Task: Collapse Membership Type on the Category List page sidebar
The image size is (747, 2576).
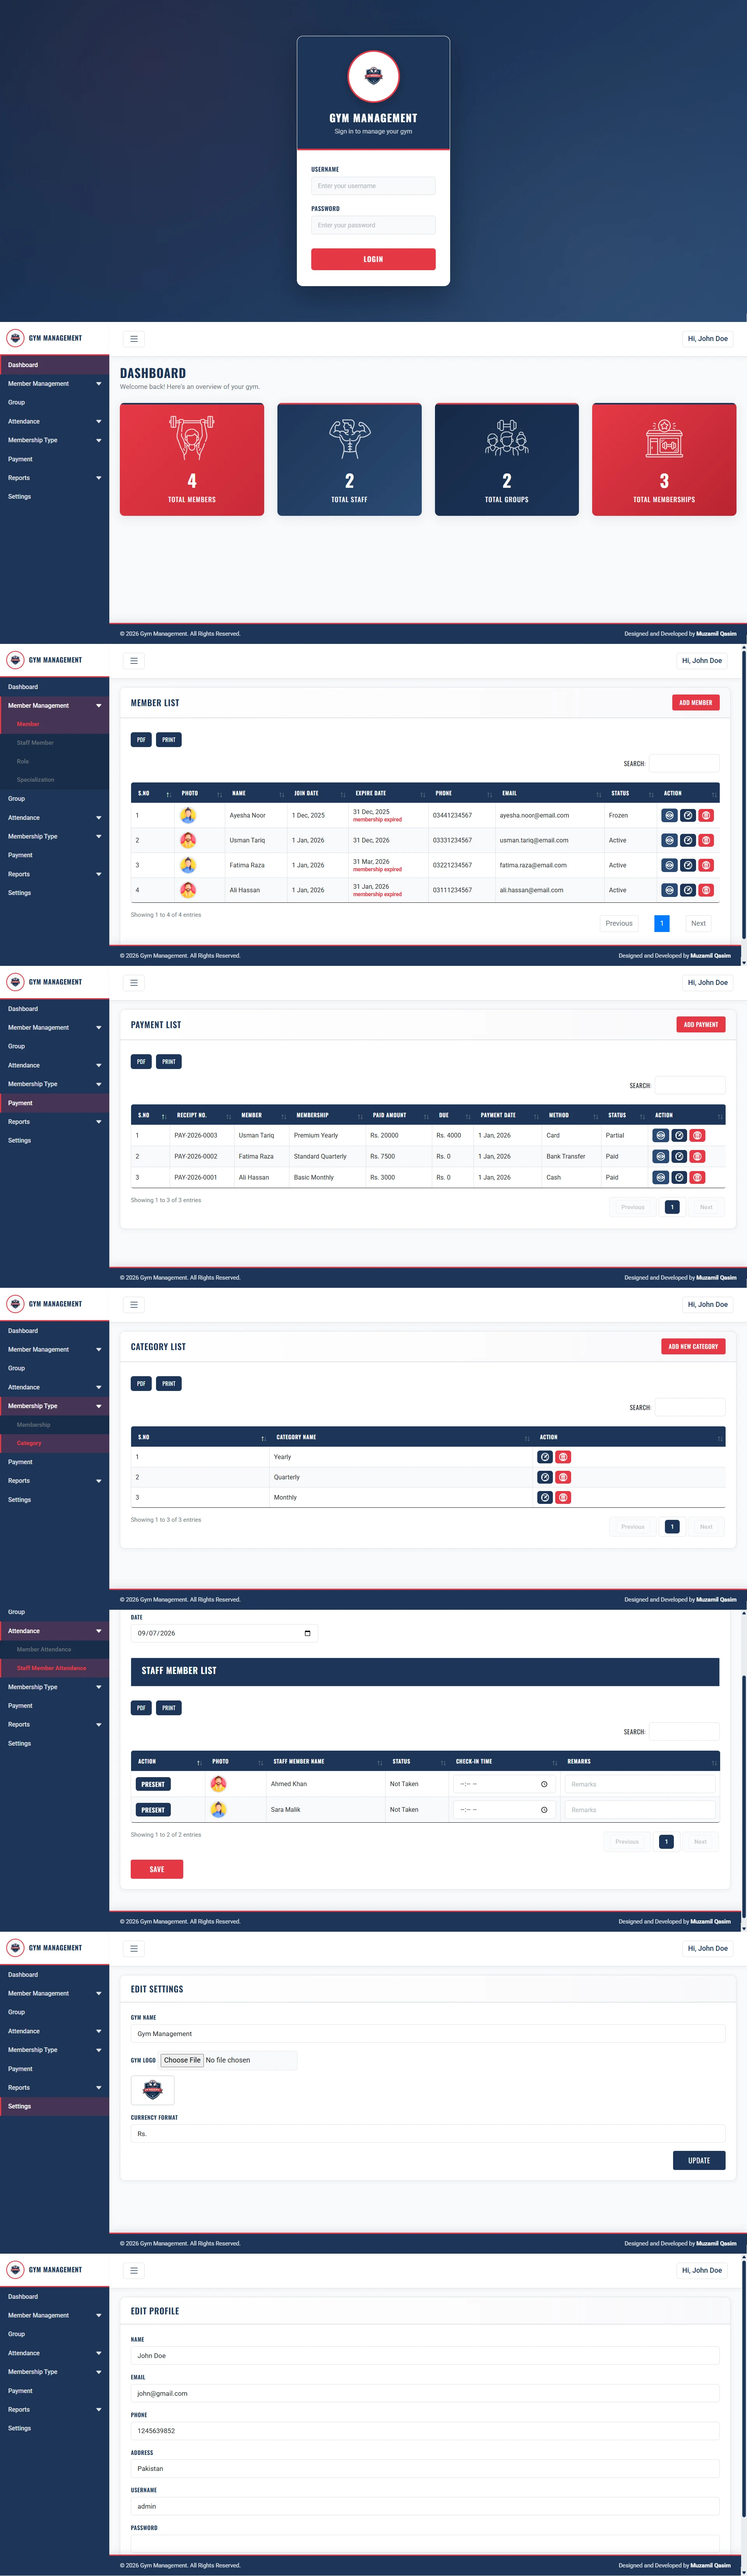Action: pyautogui.click(x=54, y=1406)
